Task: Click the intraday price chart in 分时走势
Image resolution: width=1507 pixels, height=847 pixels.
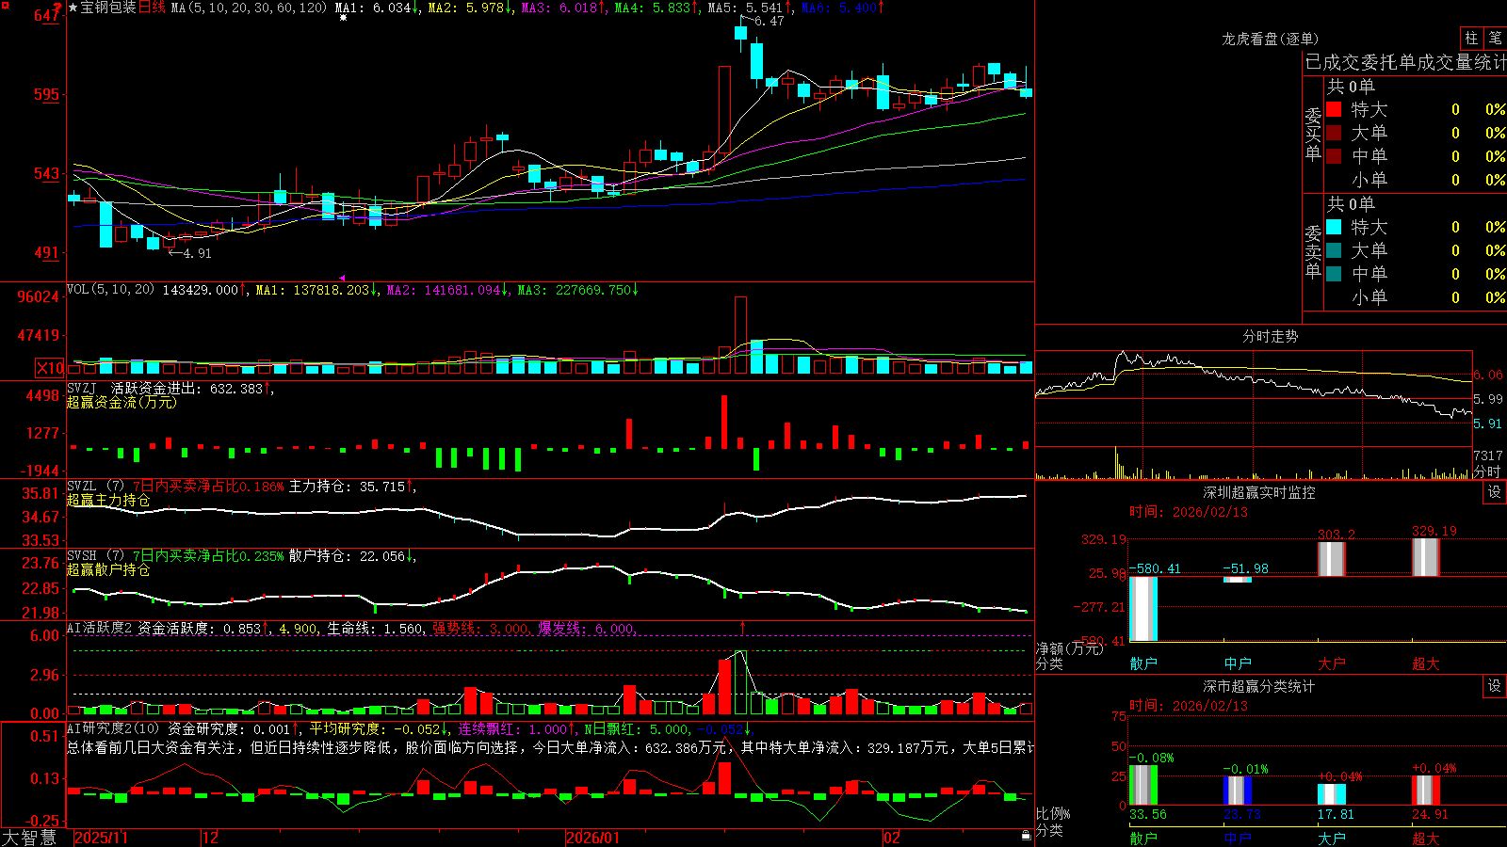Action: coord(1254,396)
